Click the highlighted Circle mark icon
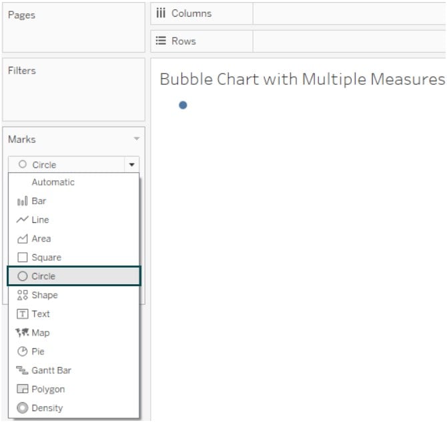The width and height of the screenshot is (447, 425). pyautogui.click(x=22, y=276)
